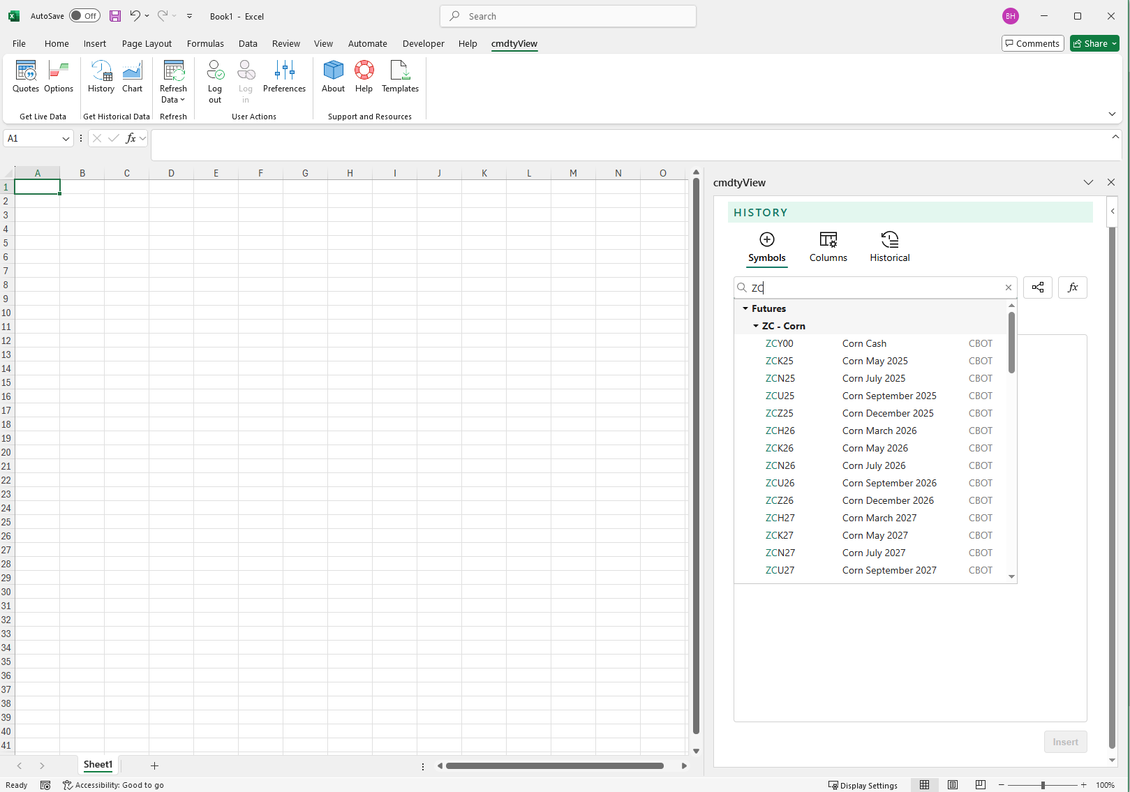Customize Quick Access Toolbar dropdown
Viewport: 1130px width, 792px height.
pyautogui.click(x=189, y=16)
